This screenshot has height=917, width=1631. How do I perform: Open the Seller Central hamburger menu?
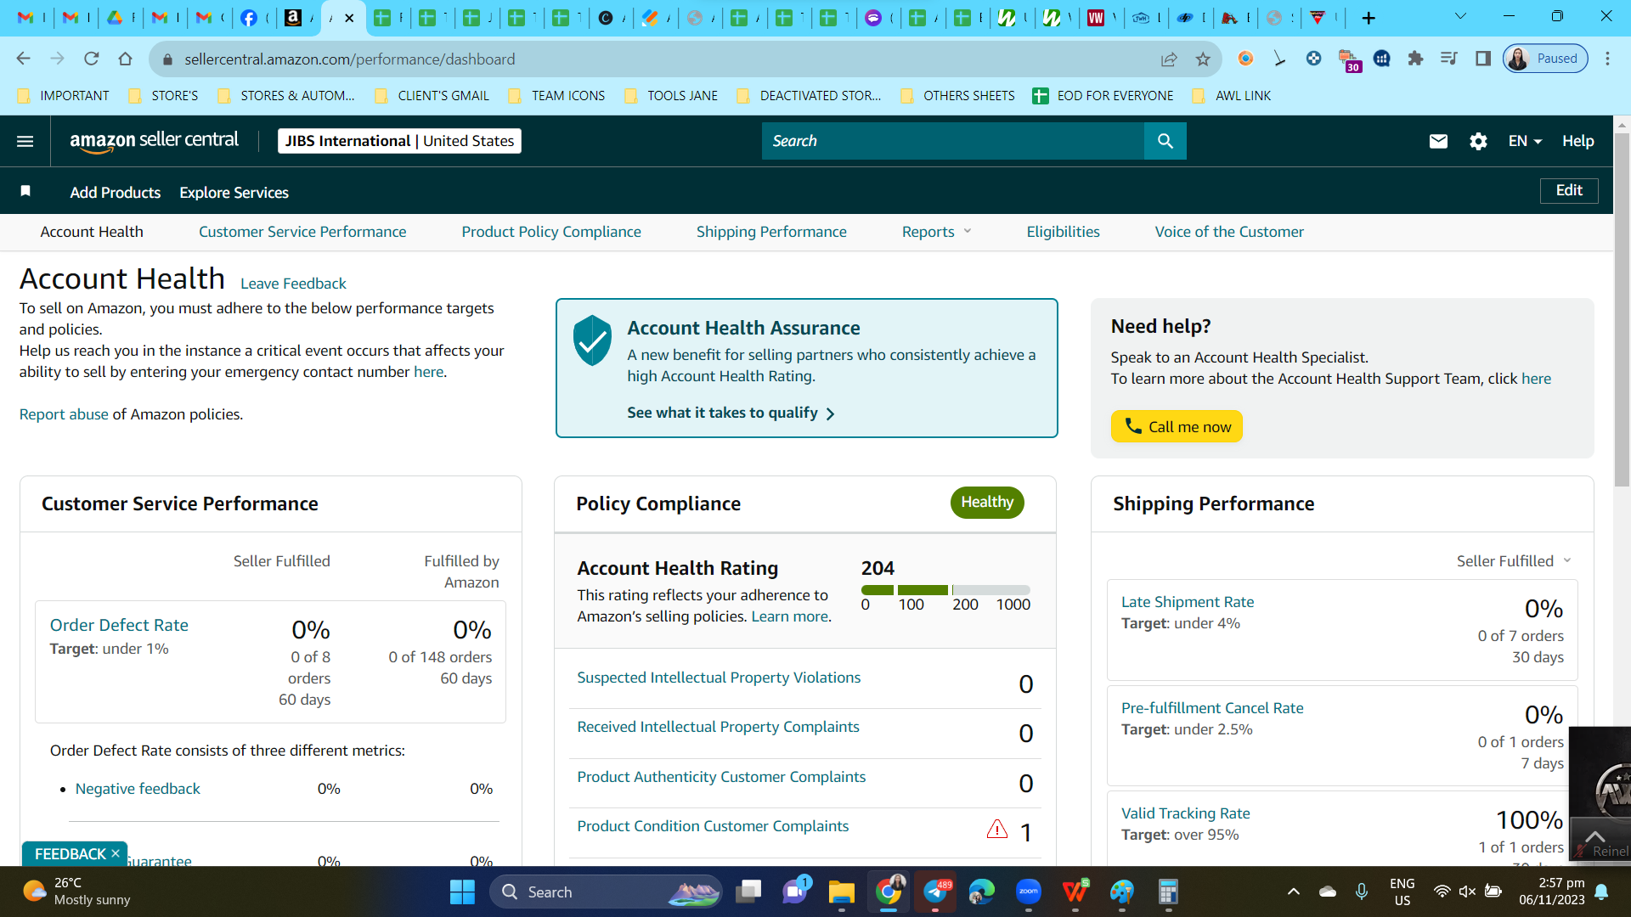click(x=25, y=141)
